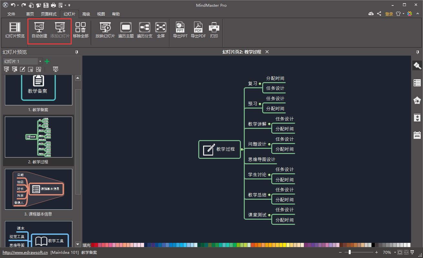423x258 pixels.
Task: Click 自动创建 to auto-create slides
Action: coord(39,30)
